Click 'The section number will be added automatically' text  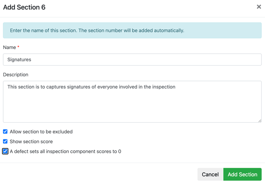[131, 30]
